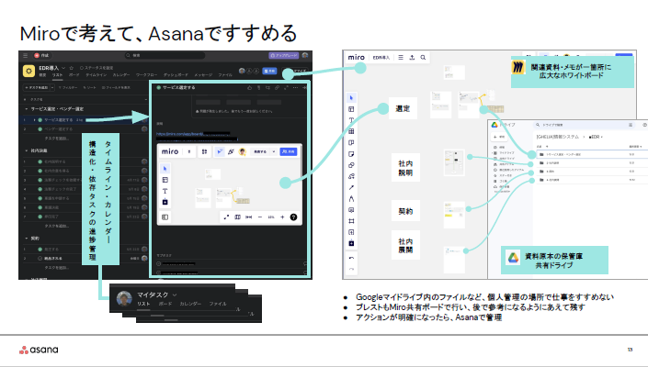Switch to the ダッシュボード tab in Asana

coord(176,75)
